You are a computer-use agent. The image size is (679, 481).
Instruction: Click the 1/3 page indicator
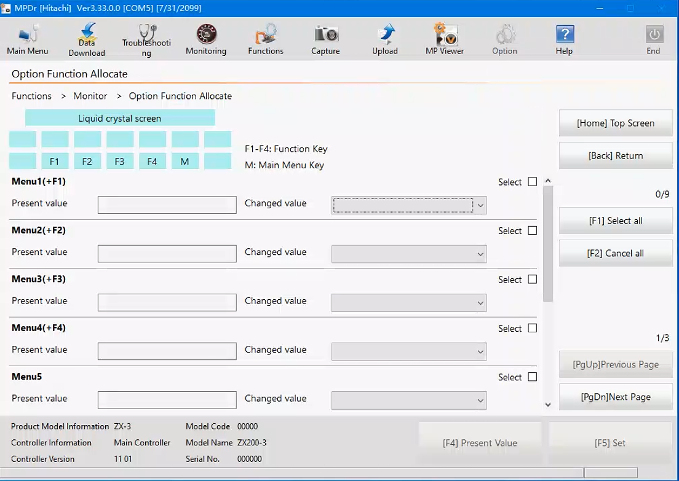pos(662,338)
